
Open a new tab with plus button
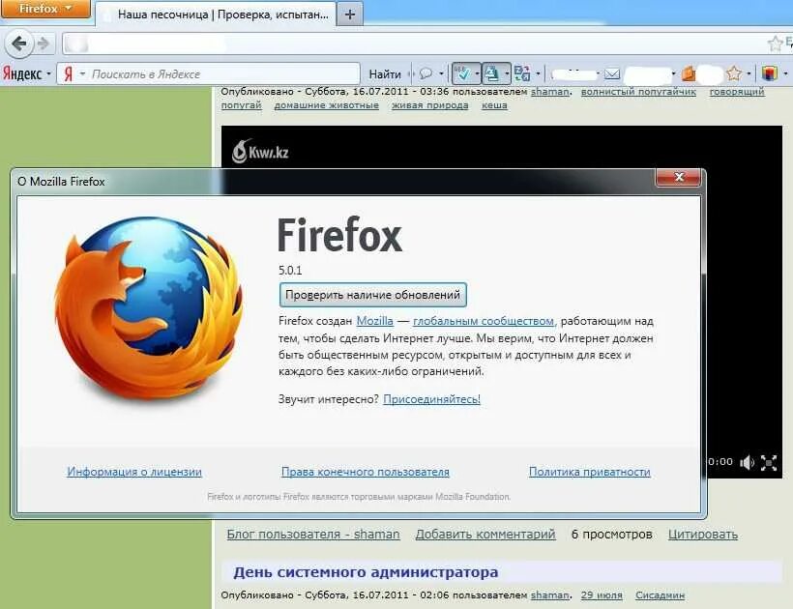coord(349,14)
